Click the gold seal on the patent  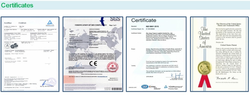[204, 68]
